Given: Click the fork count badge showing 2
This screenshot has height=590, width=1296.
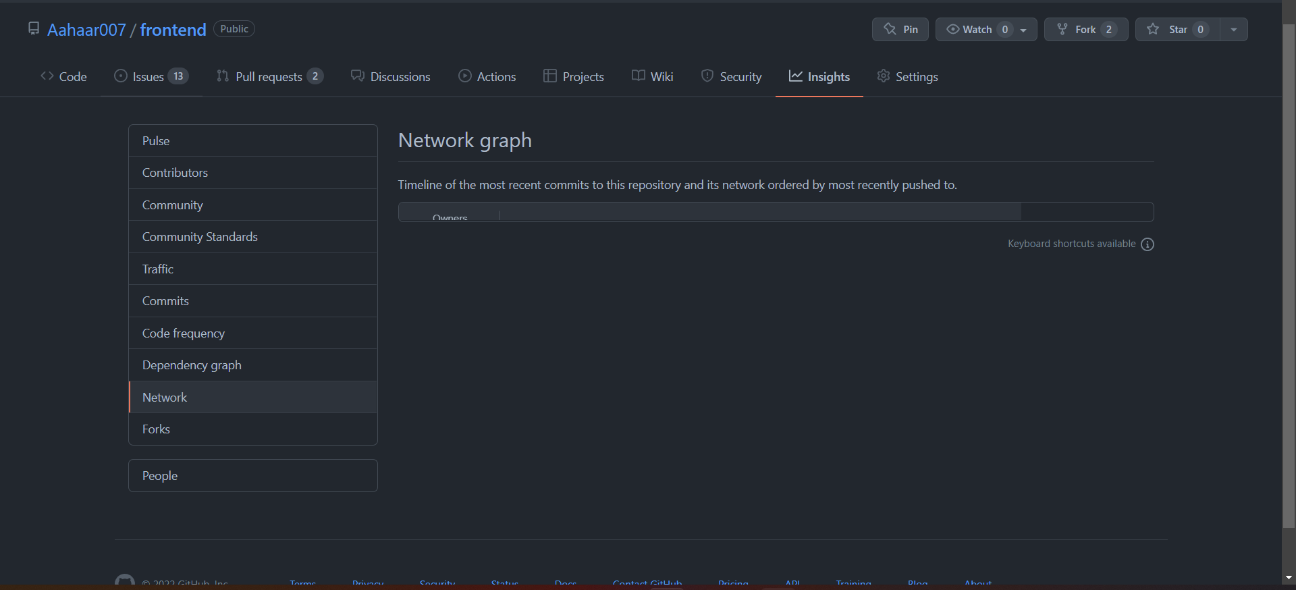Looking at the screenshot, I should pos(1108,30).
